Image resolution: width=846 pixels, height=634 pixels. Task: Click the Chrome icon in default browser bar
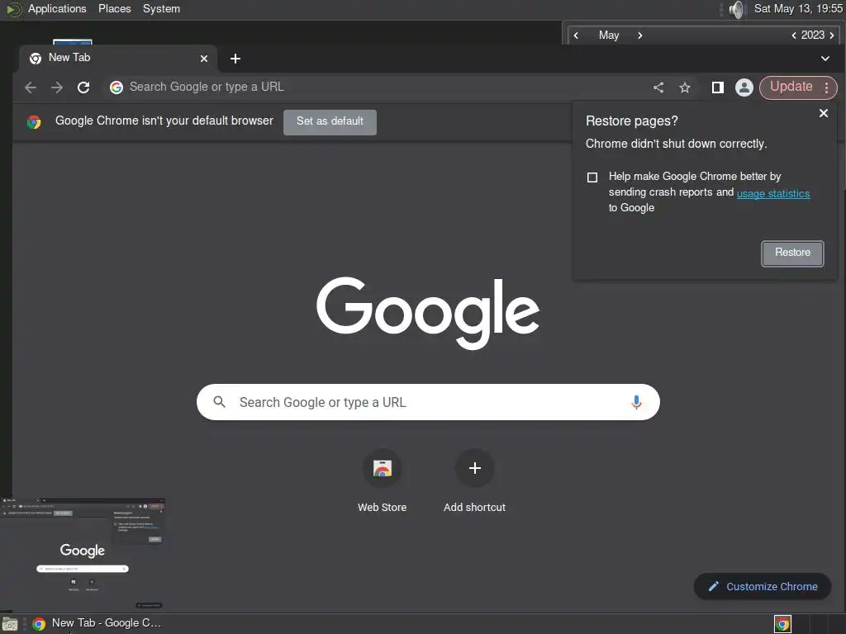[x=34, y=122]
